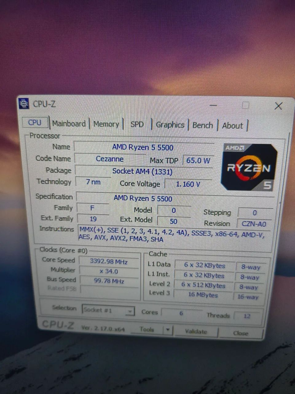Click the Level 3 value 16 MBytes
This screenshot has height=394, width=295.
[203, 295]
